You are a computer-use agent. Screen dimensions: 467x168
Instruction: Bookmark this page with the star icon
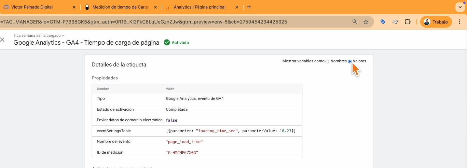click(366, 22)
